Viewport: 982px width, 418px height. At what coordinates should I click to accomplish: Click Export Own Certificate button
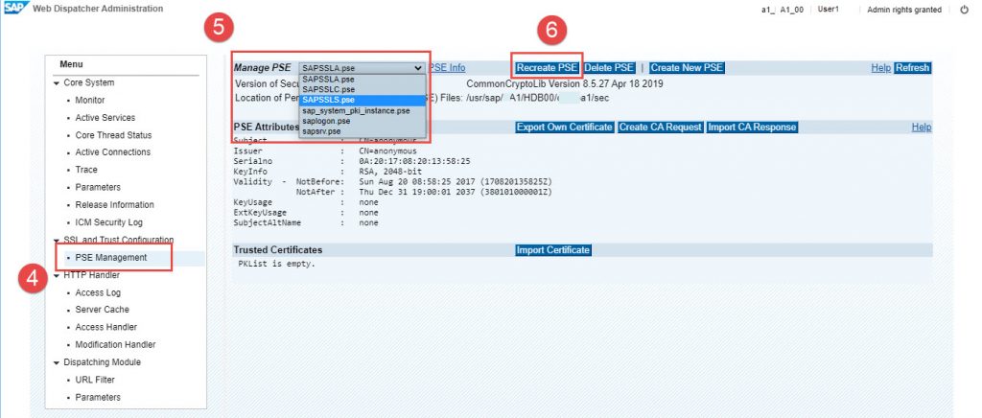tap(564, 127)
